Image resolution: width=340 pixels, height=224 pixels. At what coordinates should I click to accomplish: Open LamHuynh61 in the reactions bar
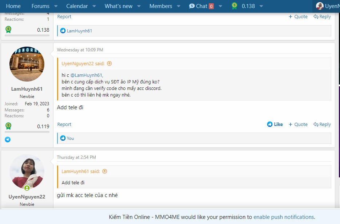coord(79,31)
